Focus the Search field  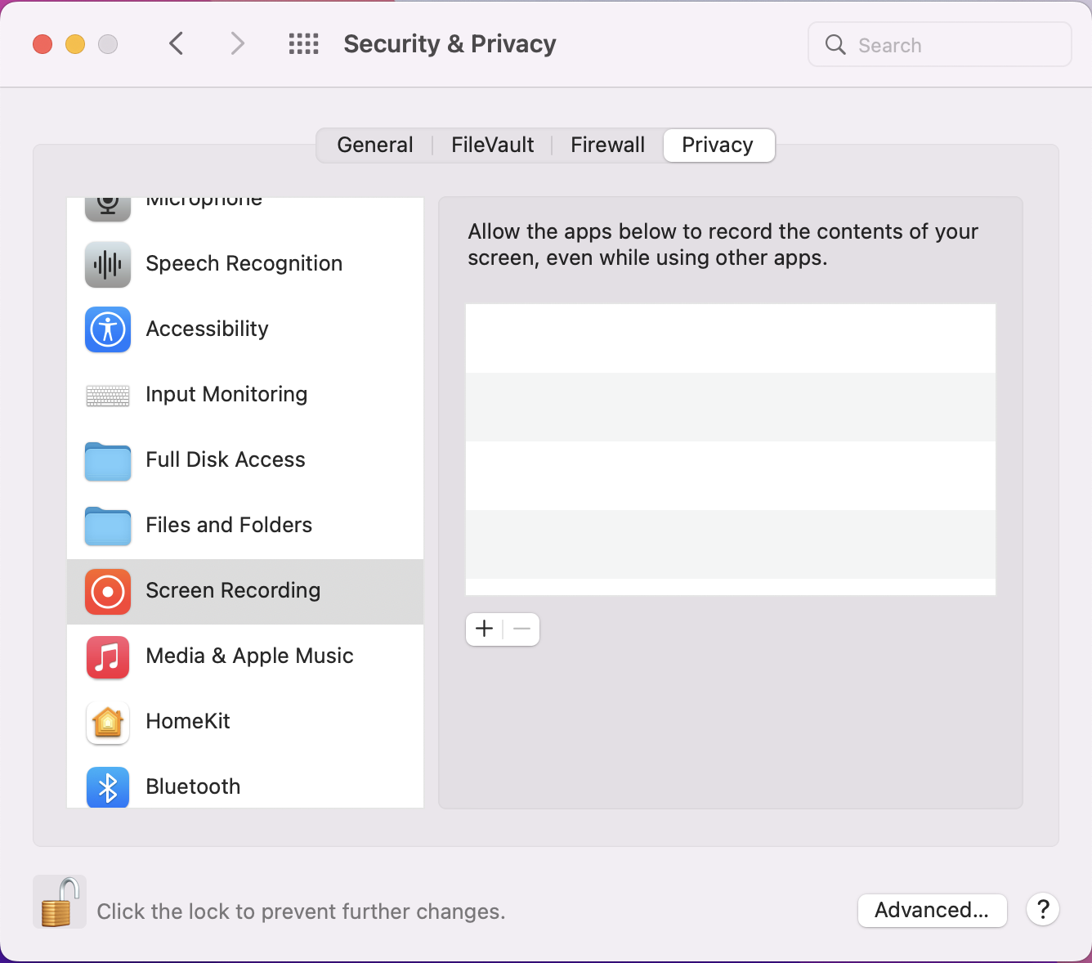coord(940,45)
